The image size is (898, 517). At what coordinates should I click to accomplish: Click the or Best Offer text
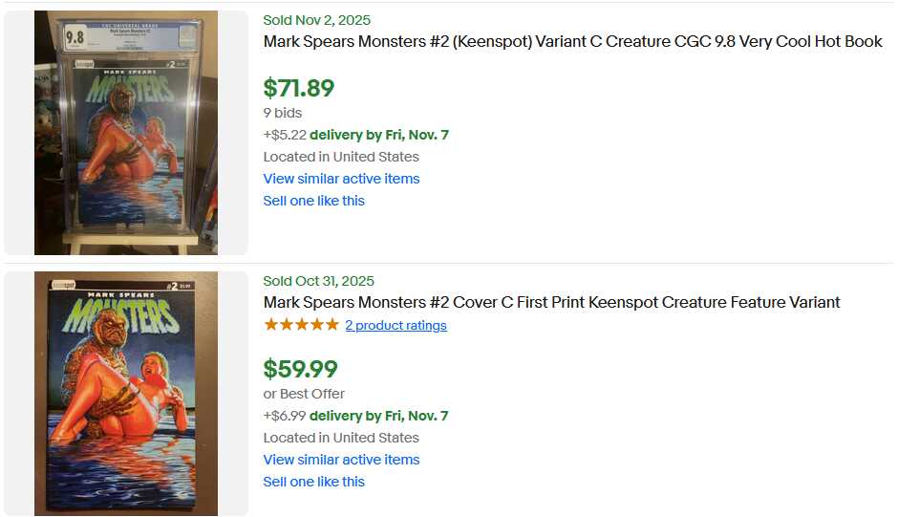(304, 394)
